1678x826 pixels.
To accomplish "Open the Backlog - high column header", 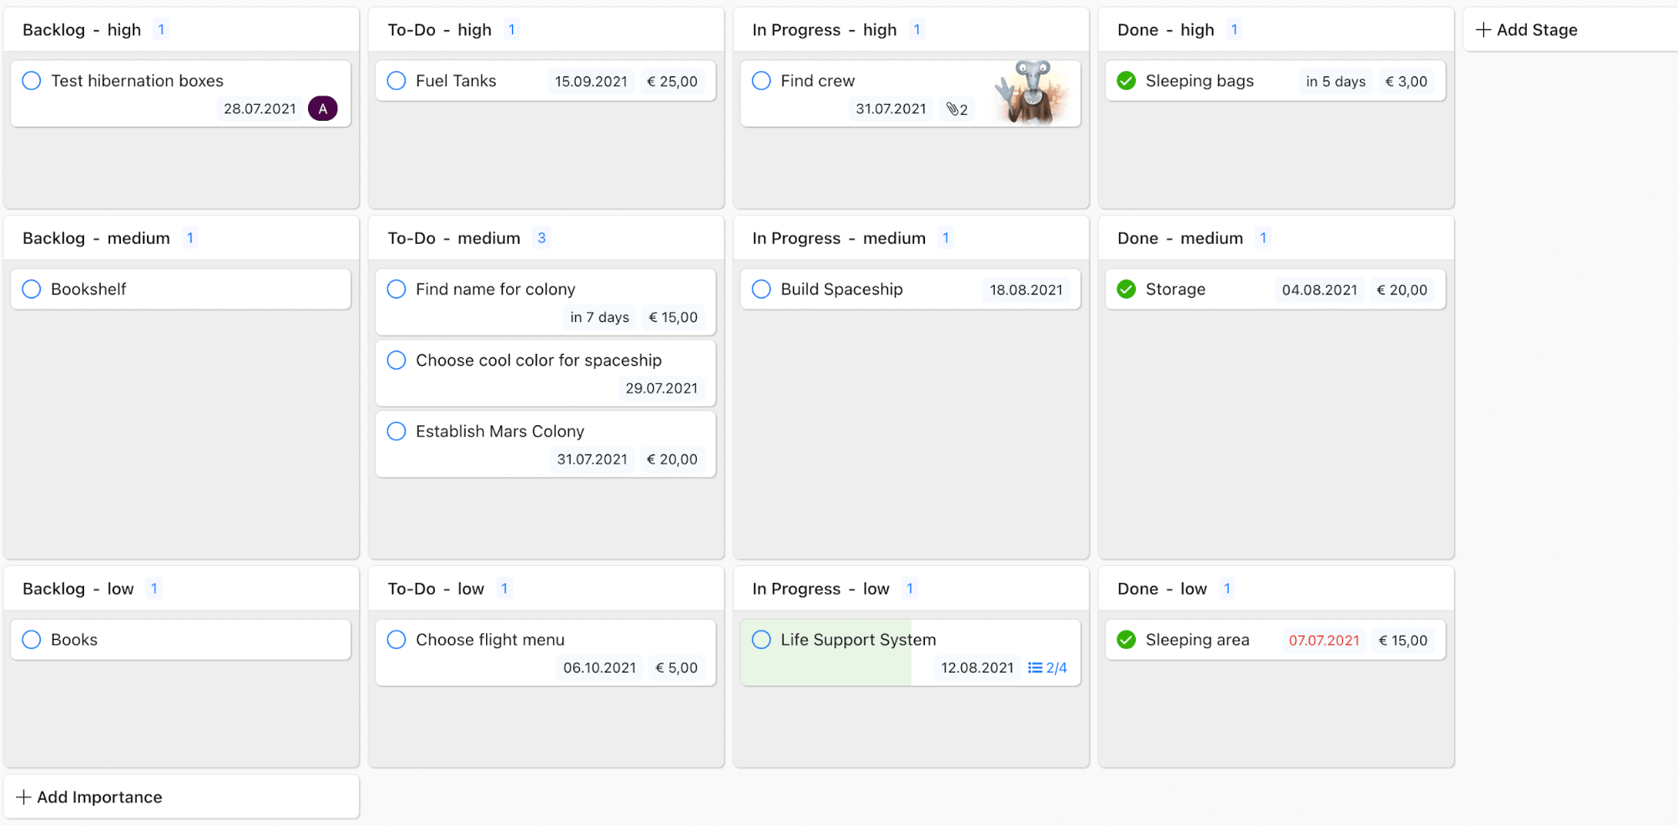I will tap(82, 30).
